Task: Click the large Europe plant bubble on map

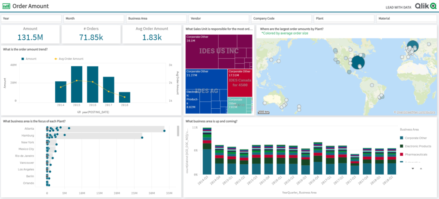Action: 413,46
